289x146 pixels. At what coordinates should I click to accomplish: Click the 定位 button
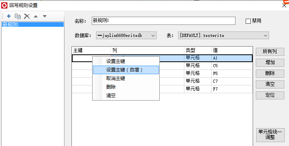click(270, 95)
